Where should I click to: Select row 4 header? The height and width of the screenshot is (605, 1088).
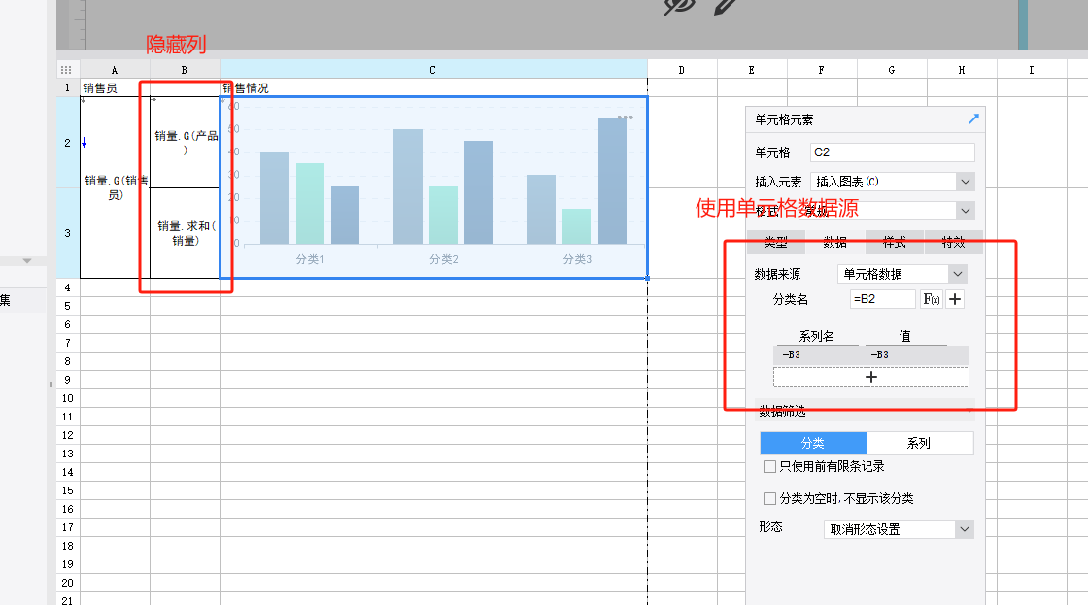tap(67, 287)
